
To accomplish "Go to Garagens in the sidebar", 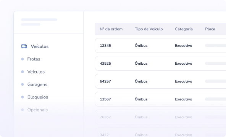I will 37,84.
